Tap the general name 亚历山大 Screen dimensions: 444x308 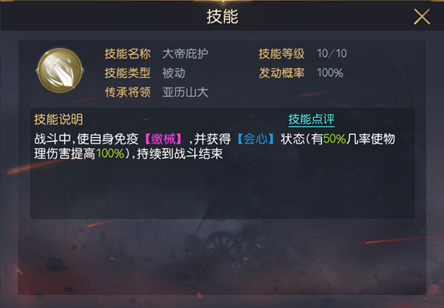(185, 92)
